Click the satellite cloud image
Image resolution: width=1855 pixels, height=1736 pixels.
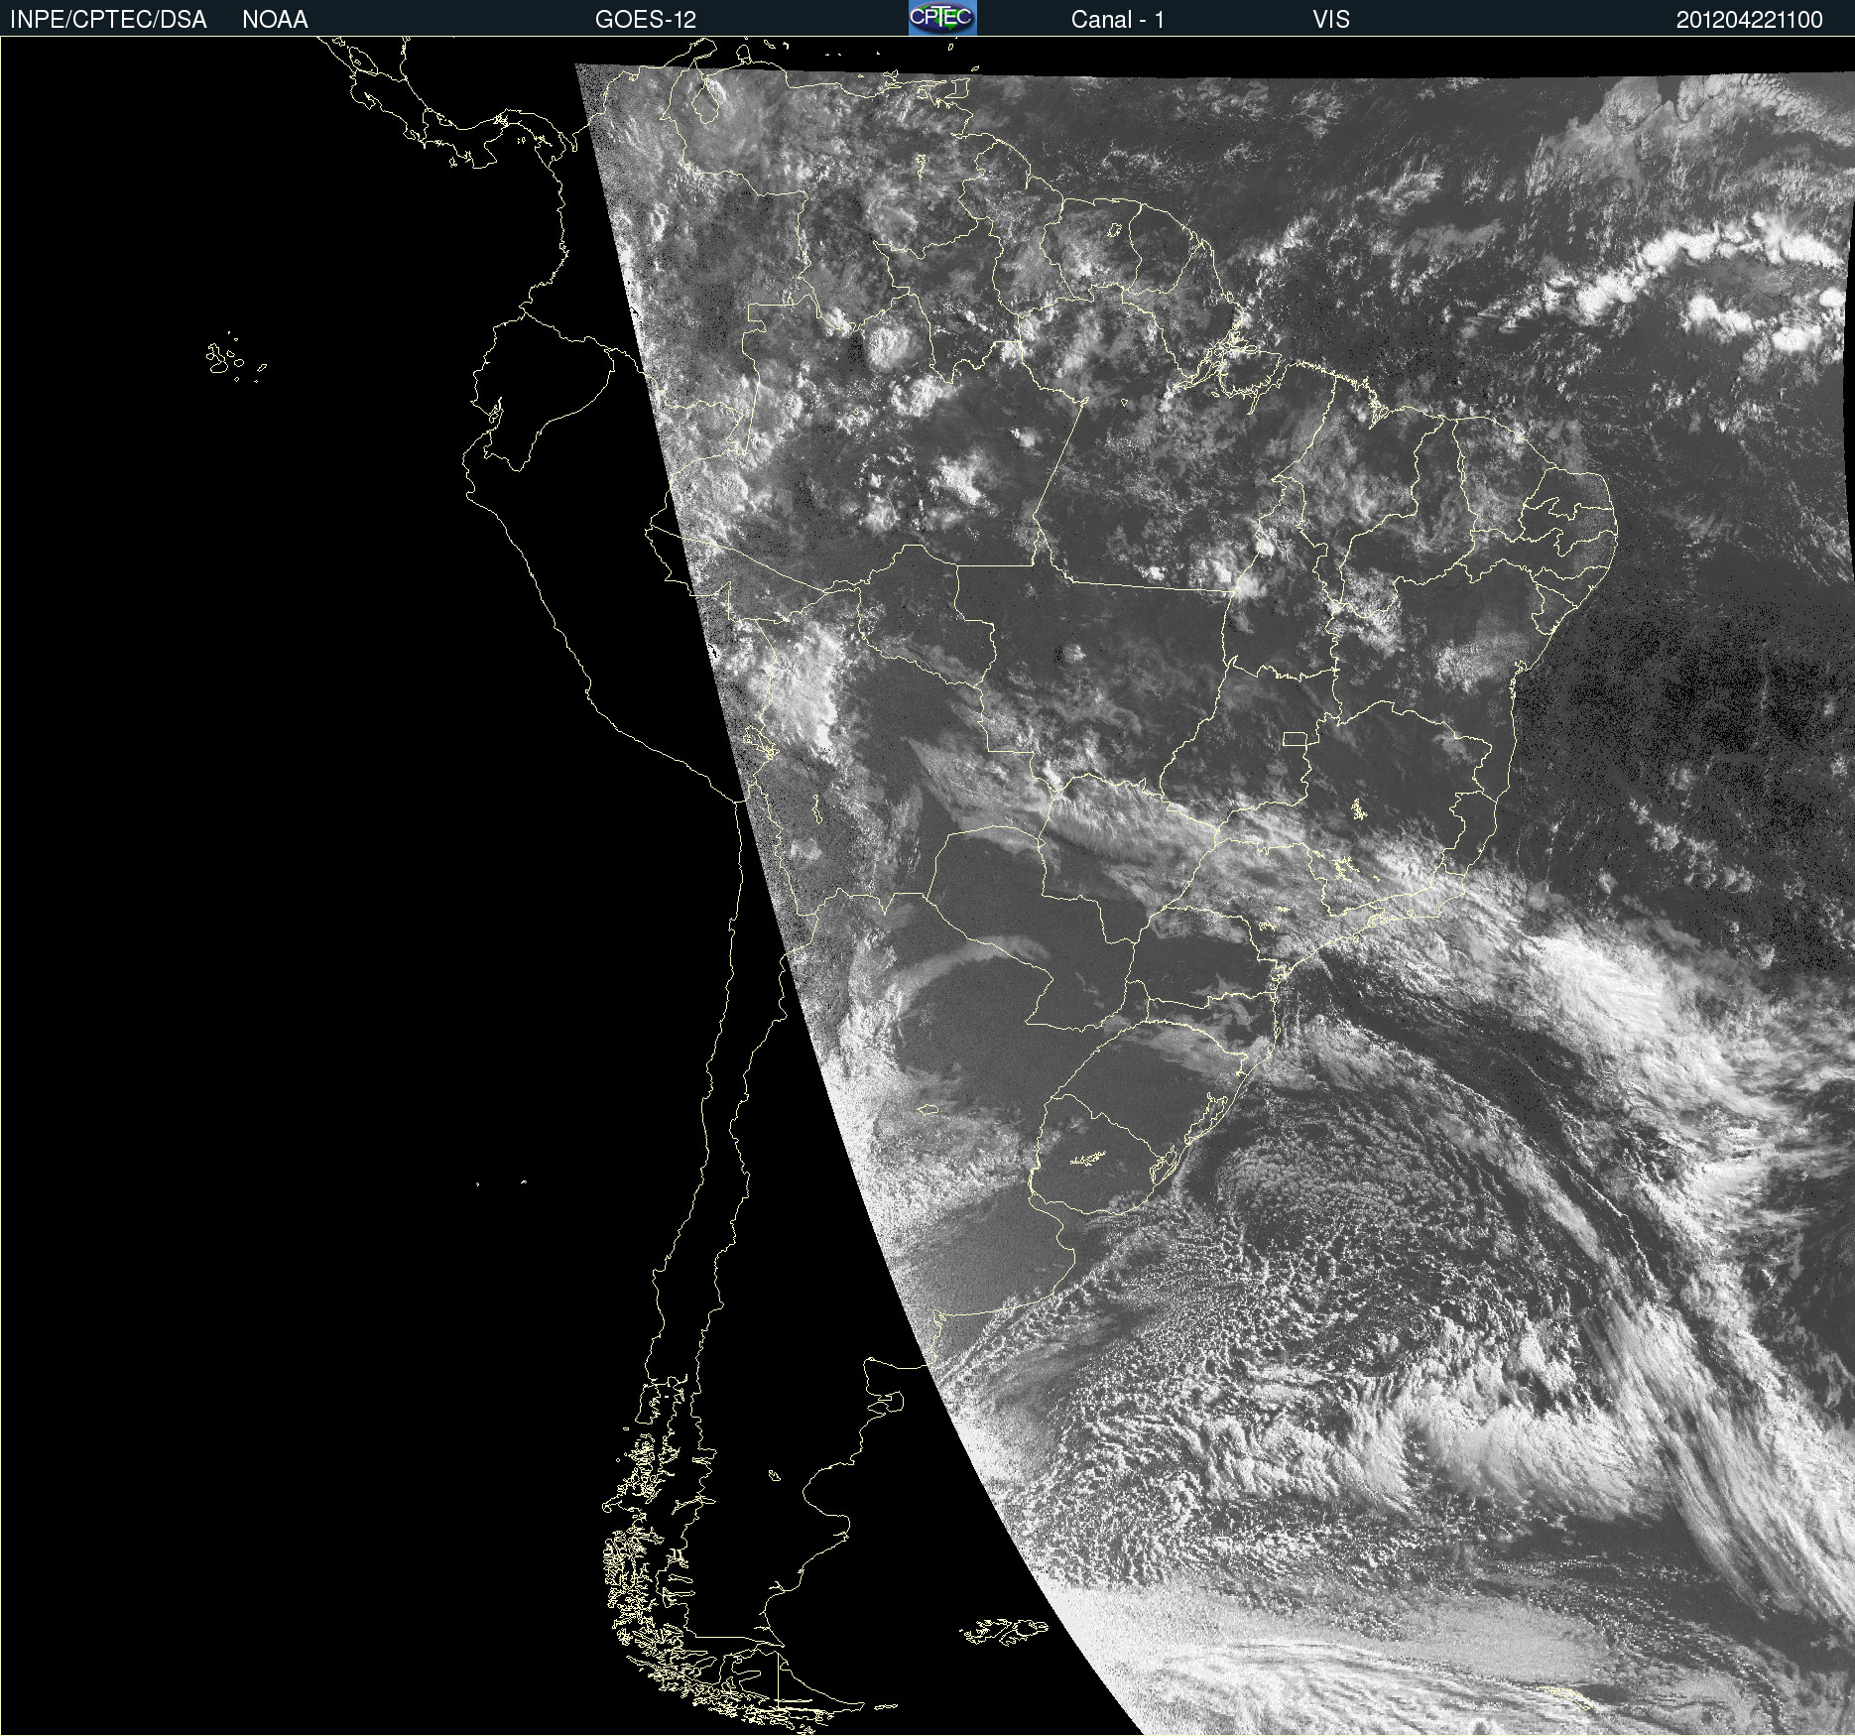[927, 886]
